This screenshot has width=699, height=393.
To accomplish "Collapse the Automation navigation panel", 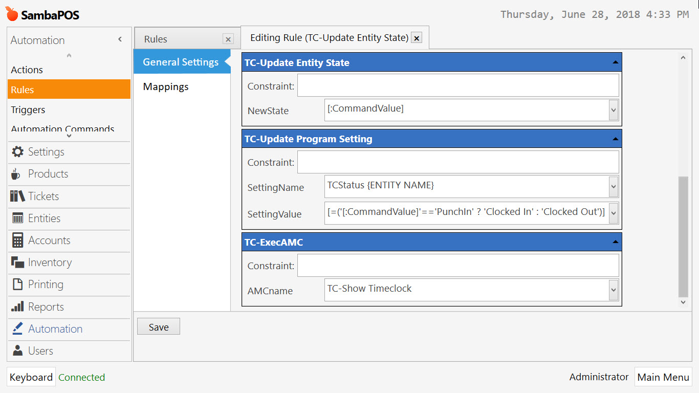I will pos(120,39).
